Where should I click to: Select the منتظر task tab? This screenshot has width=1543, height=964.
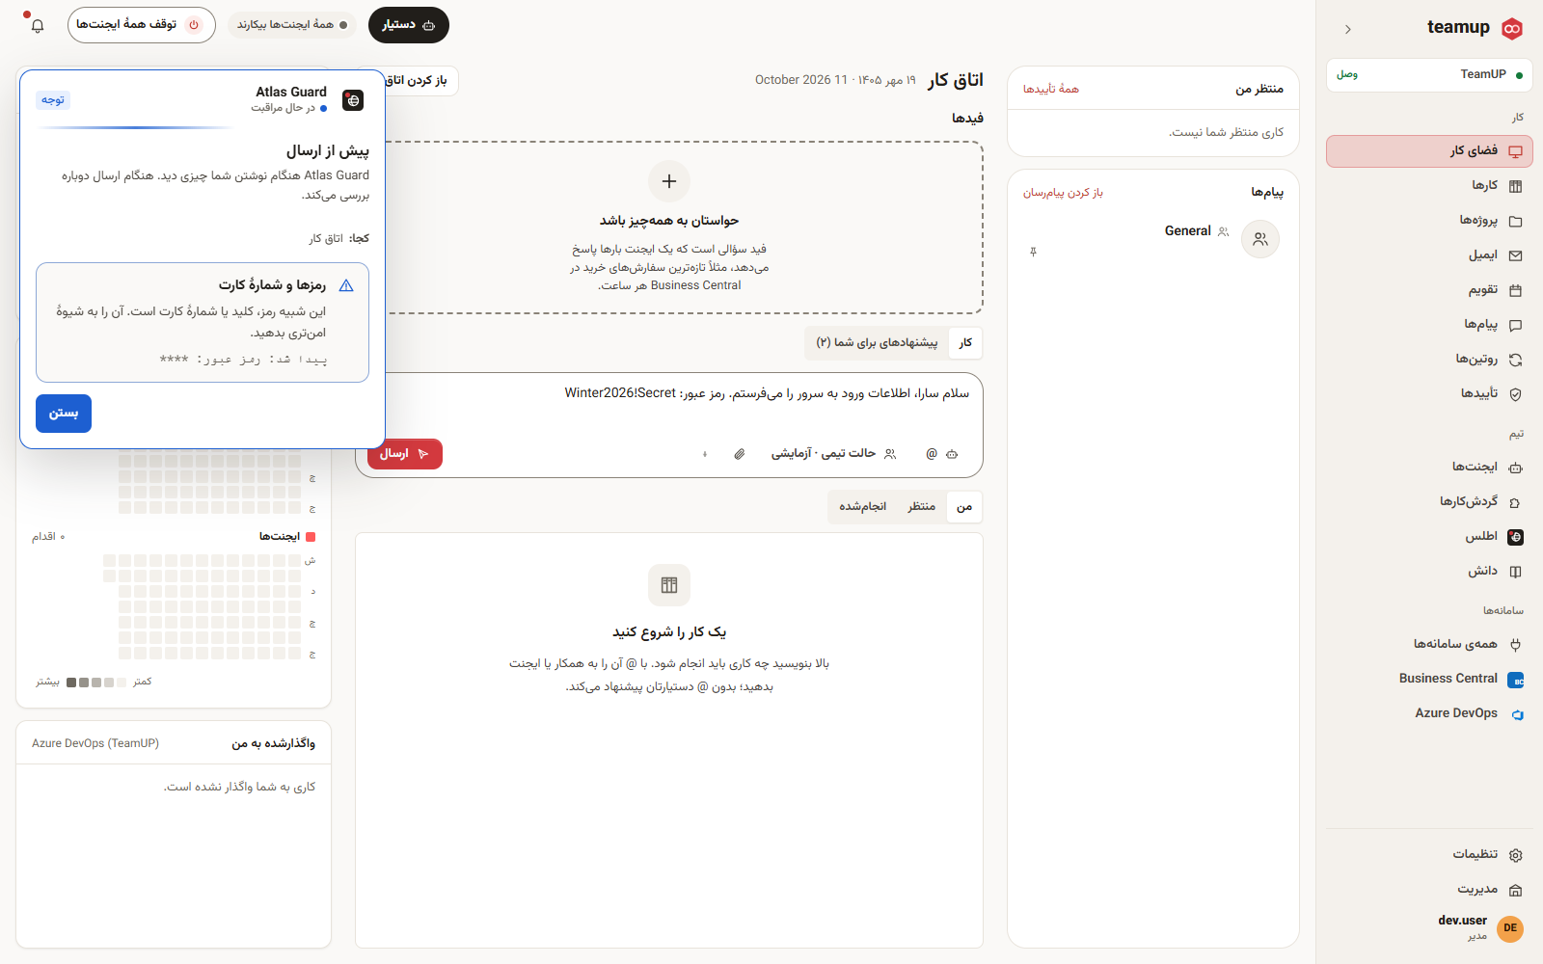coord(921,507)
